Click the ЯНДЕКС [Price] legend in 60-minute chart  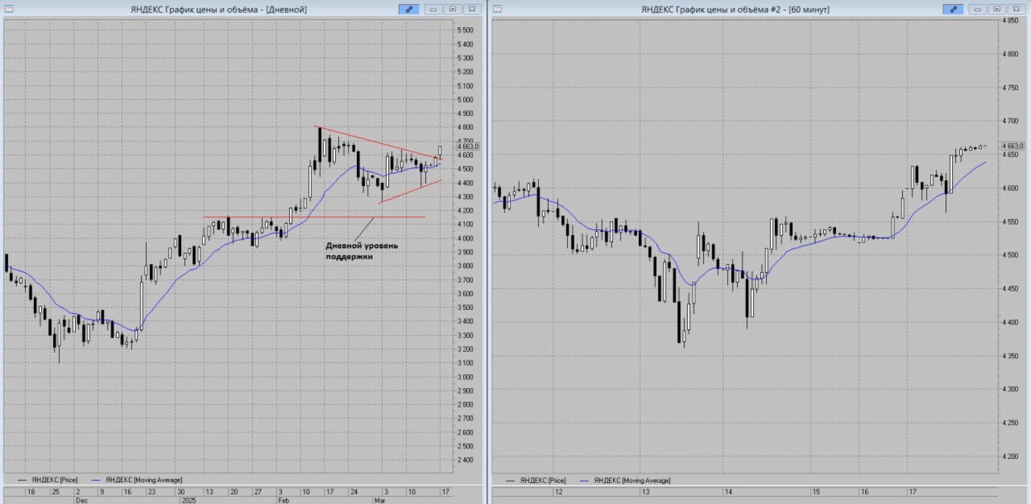(536, 480)
